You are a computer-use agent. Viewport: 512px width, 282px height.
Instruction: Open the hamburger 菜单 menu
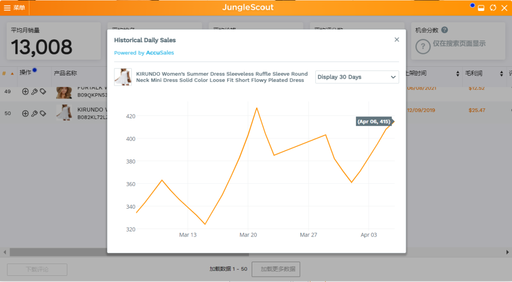click(x=14, y=8)
